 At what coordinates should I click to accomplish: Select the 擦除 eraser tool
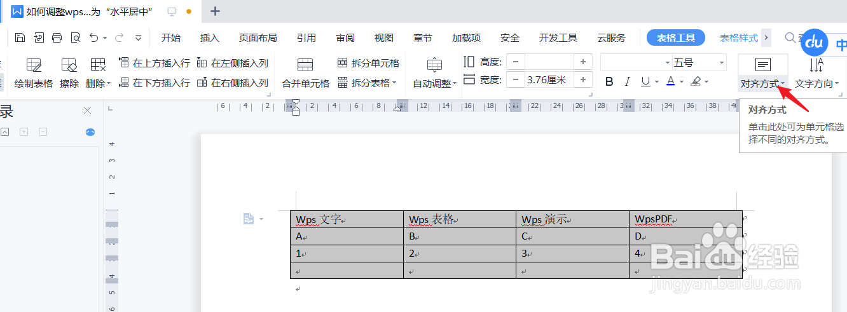point(69,72)
